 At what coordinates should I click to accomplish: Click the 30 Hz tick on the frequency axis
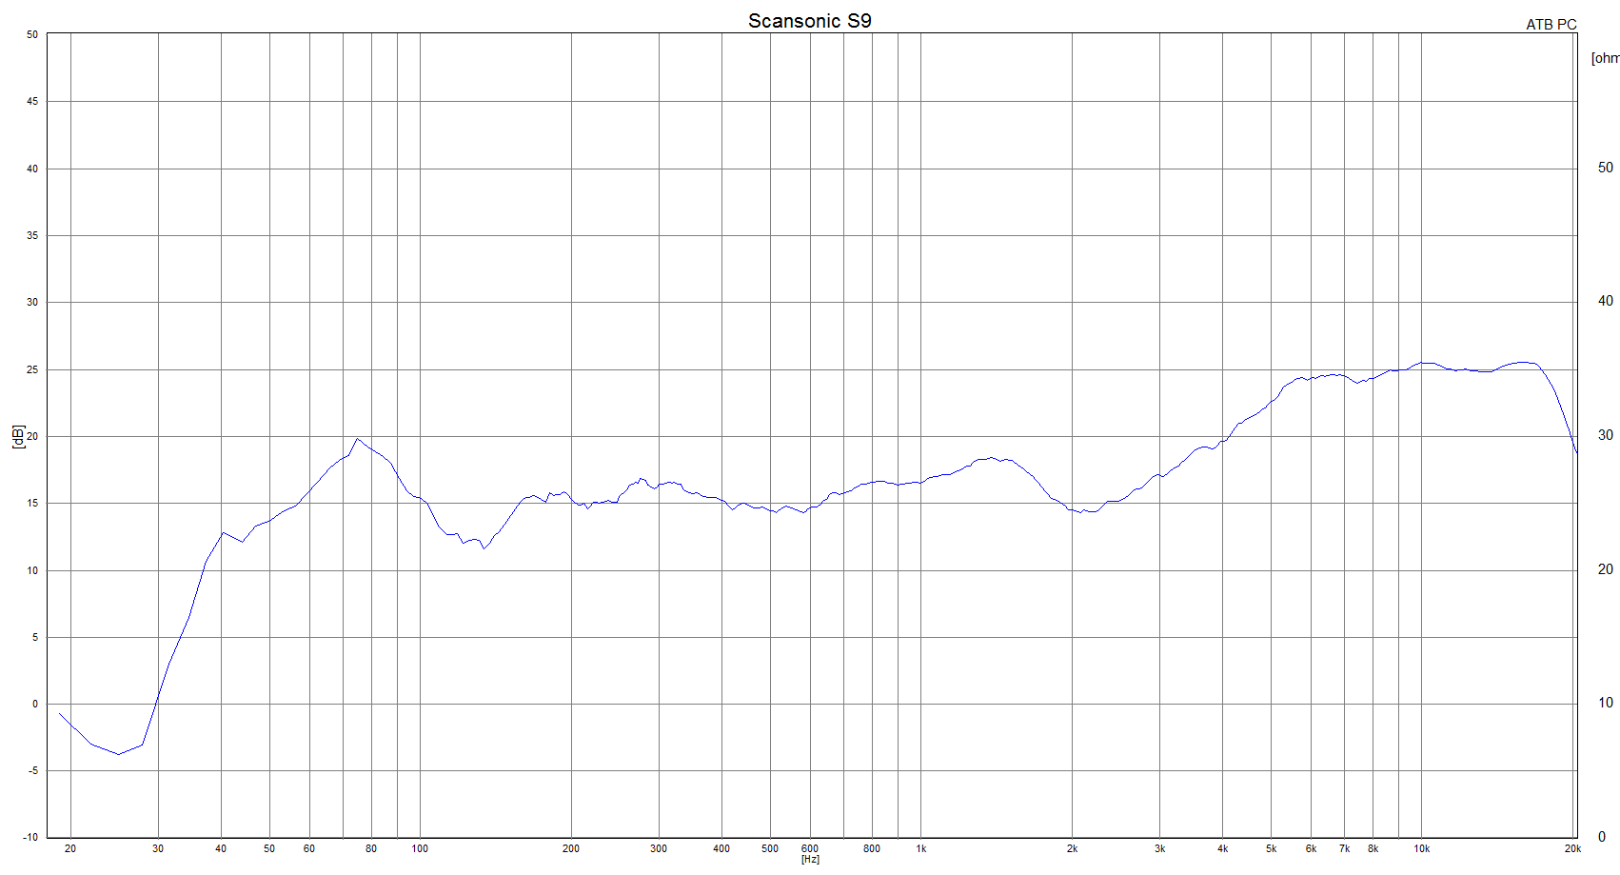coord(158,848)
